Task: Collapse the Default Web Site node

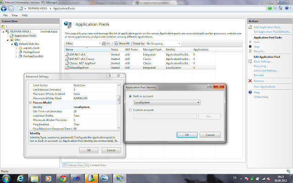Action: click(12, 44)
